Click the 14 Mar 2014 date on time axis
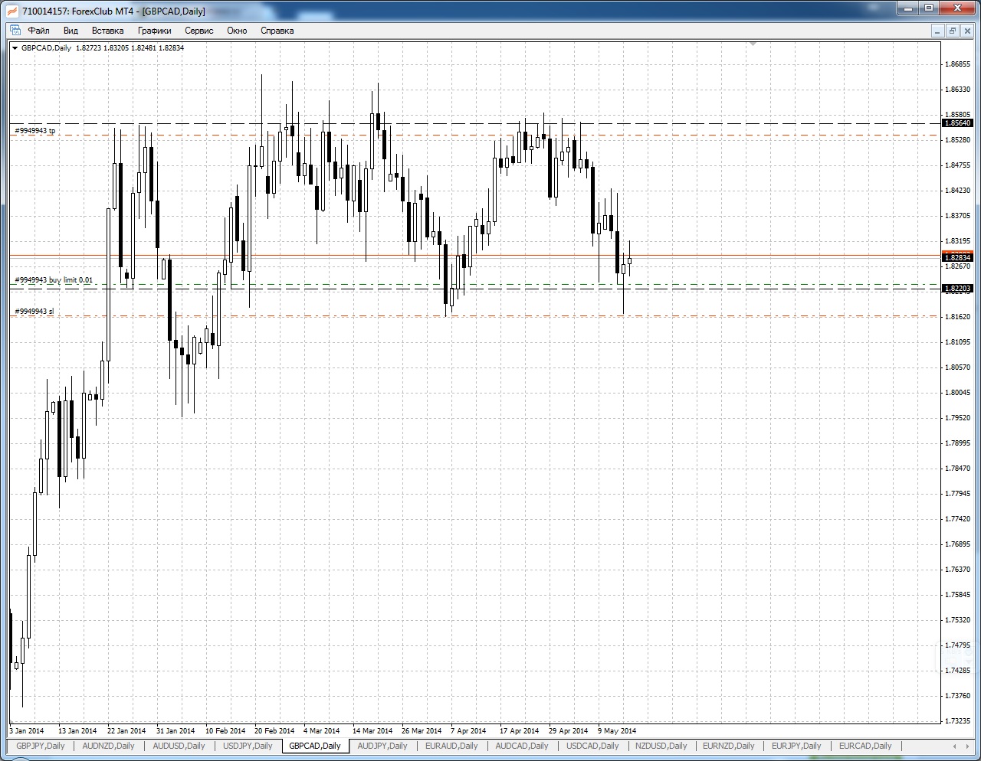 [x=372, y=731]
